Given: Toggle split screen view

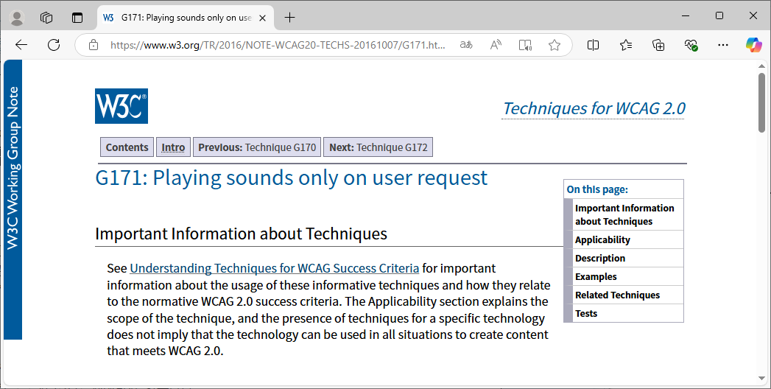Looking at the screenshot, I should click(593, 45).
